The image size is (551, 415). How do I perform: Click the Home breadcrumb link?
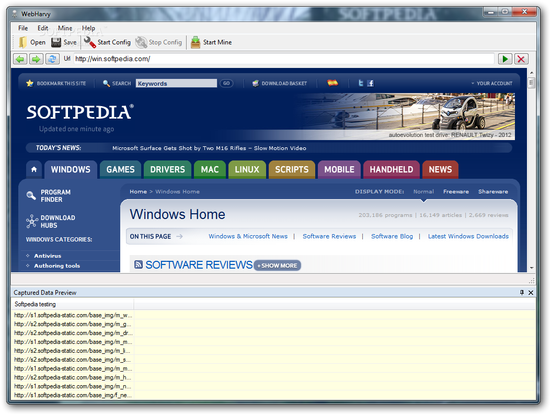tap(138, 191)
